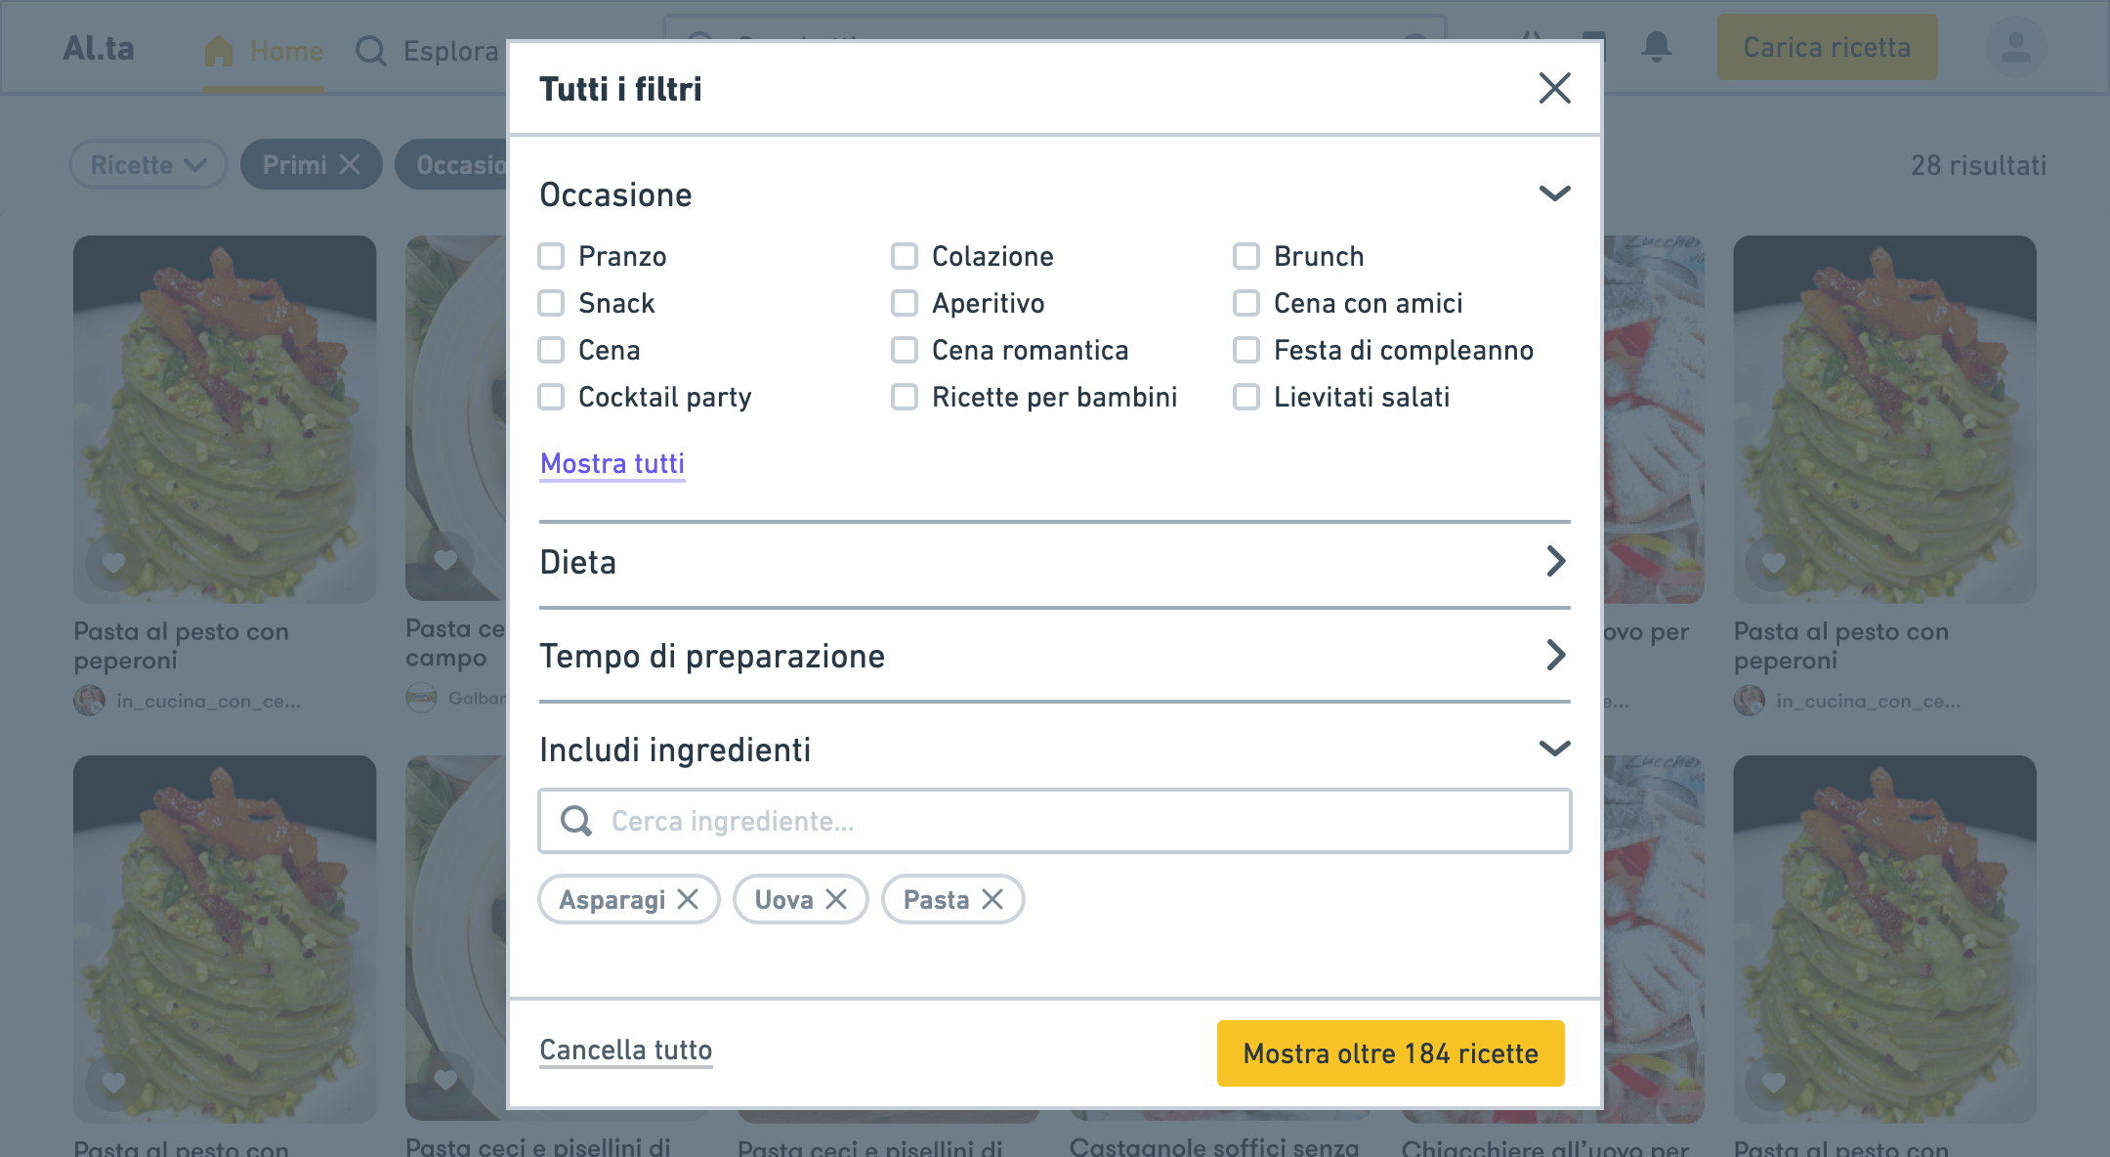This screenshot has width=2110, height=1157.
Task: Check the Pranzo occasion checkbox
Action: pyautogui.click(x=552, y=256)
